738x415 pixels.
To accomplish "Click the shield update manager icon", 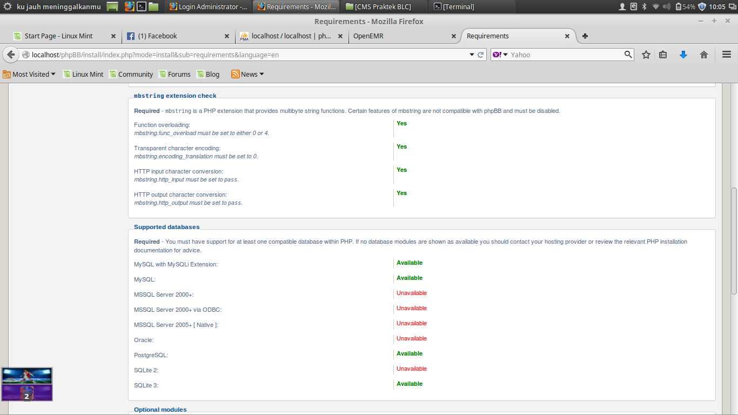I will pyautogui.click(x=702, y=6).
